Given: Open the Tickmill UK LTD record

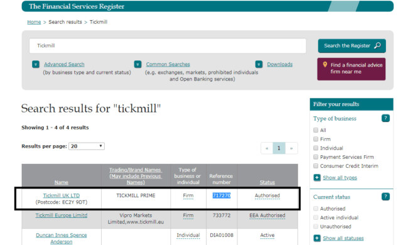Looking at the screenshot, I should click(x=62, y=195).
